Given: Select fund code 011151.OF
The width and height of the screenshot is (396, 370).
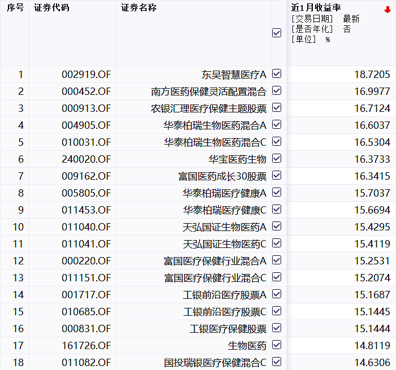Looking at the screenshot, I should 86,278.
